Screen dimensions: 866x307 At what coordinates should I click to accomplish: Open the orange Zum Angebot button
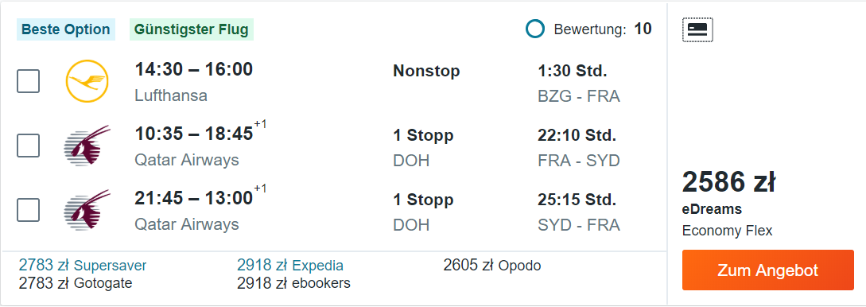click(x=767, y=270)
